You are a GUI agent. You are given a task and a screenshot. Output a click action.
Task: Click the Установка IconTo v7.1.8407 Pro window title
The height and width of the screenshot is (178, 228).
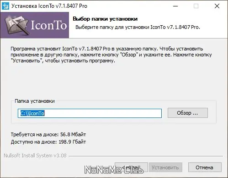pyautogui.click(x=49, y=6)
